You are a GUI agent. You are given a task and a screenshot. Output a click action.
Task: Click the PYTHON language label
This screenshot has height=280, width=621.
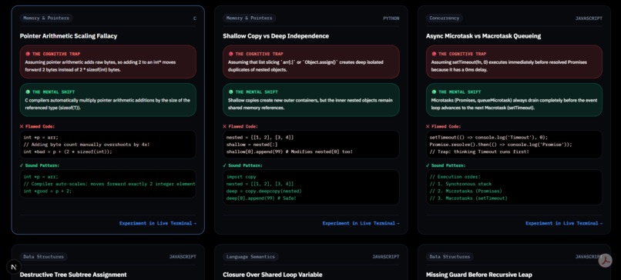(x=391, y=18)
